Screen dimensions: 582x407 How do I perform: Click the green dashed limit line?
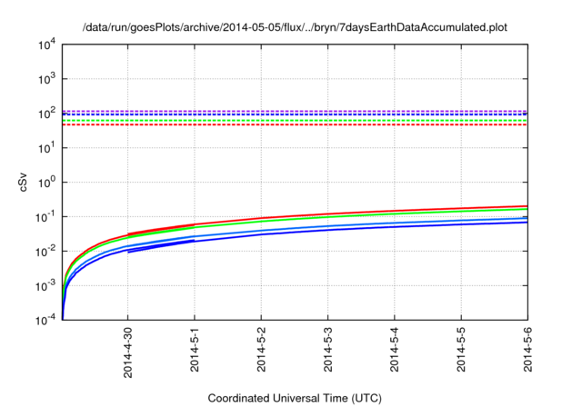point(295,121)
